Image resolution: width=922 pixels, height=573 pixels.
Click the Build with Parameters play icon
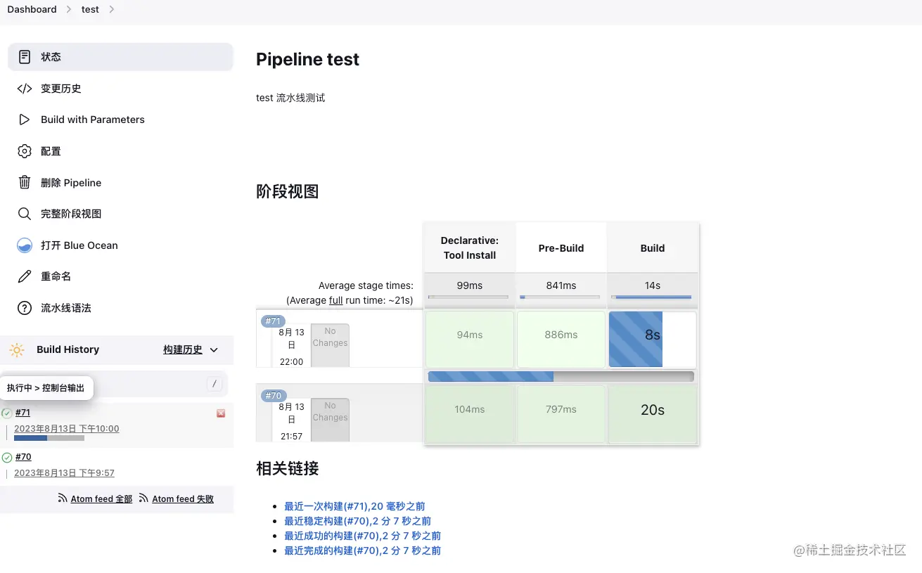pyautogui.click(x=25, y=120)
